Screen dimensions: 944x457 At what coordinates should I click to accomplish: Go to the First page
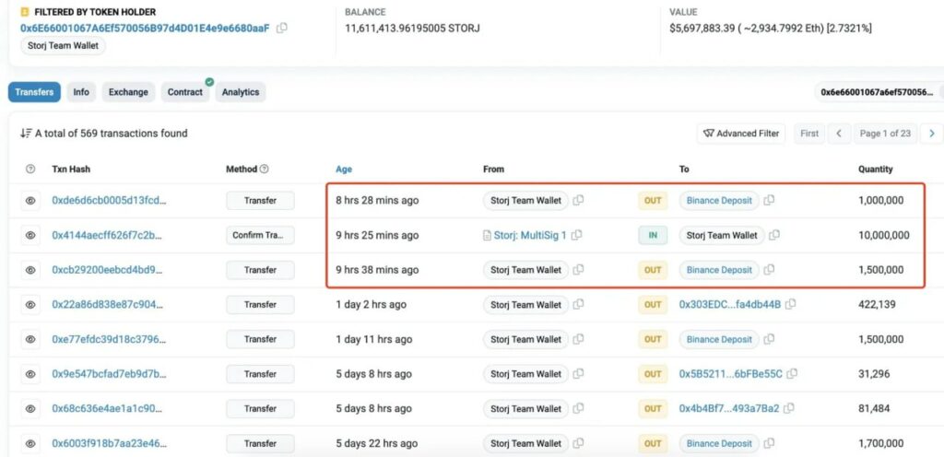click(809, 134)
